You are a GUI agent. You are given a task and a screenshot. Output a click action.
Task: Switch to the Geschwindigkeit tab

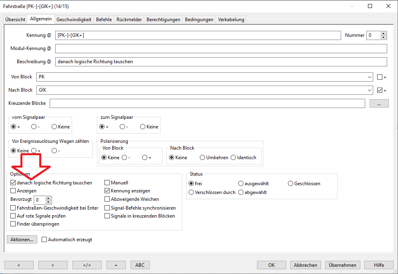[74, 20]
